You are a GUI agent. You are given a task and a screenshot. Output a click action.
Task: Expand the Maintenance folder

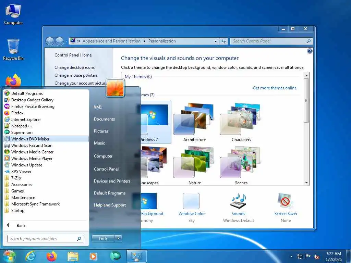click(46, 197)
